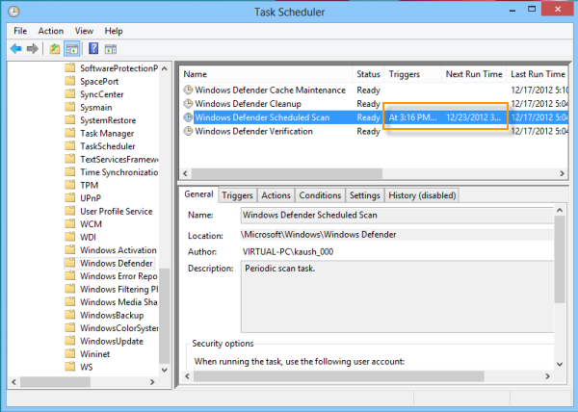Click the task Name field in General tab
The width and height of the screenshot is (578, 412).
pos(397,216)
